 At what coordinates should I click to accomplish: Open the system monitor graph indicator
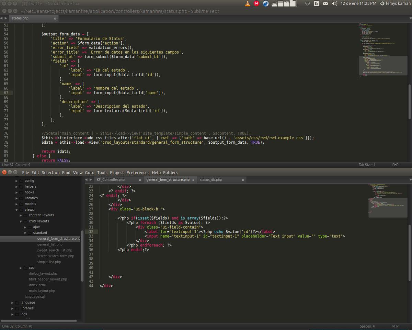pyautogui.click(x=284, y=3)
